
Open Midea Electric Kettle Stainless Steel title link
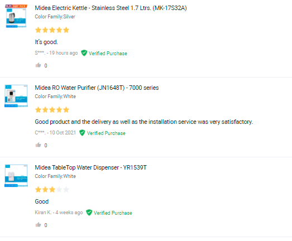pos(111,8)
